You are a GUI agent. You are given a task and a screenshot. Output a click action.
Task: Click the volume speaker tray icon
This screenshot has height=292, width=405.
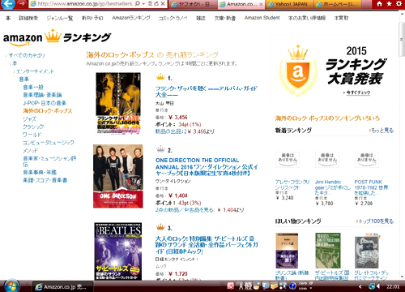click(378, 286)
